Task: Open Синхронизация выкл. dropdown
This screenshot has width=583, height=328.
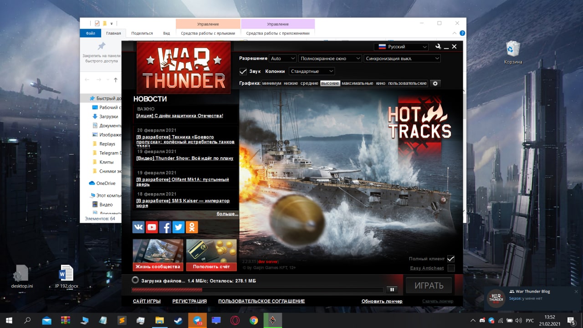Action: 402,58
